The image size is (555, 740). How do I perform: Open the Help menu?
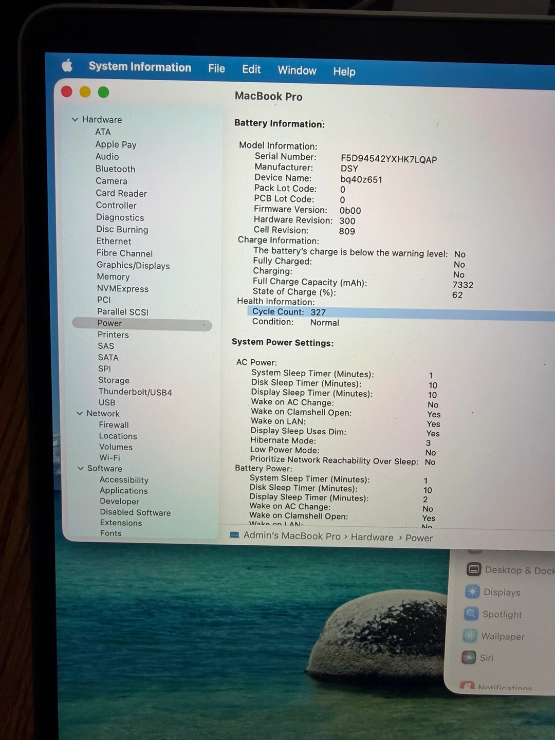[x=344, y=71]
